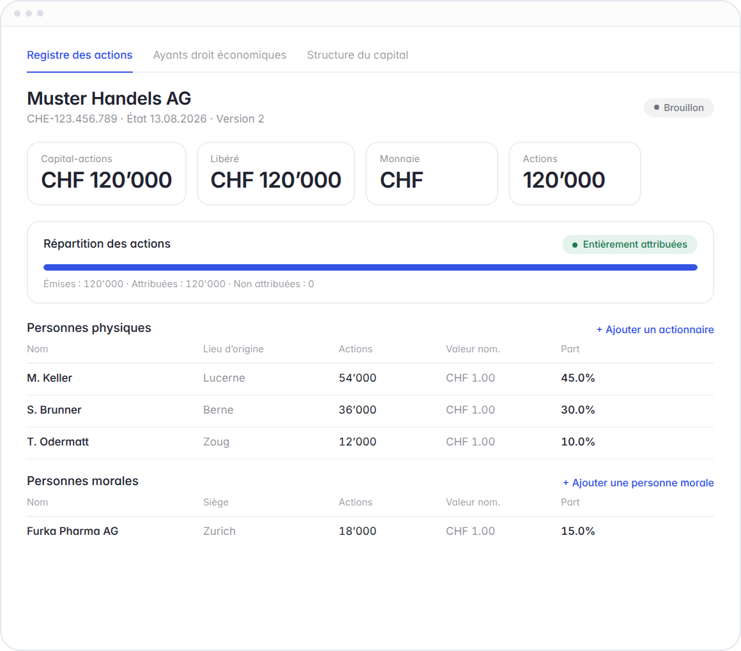The width and height of the screenshot is (741, 651).
Task: Click the Brouillon status badge
Action: tap(678, 108)
